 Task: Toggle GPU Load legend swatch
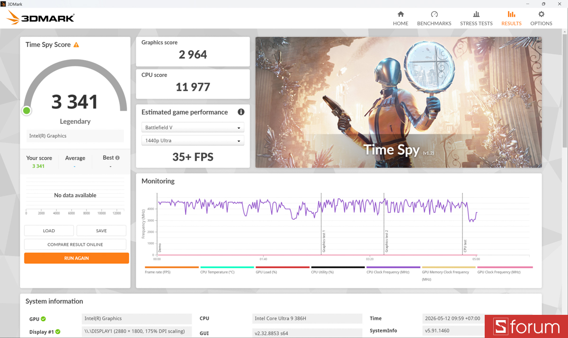(x=283, y=267)
